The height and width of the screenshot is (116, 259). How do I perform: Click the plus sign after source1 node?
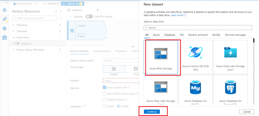(106, 38)
